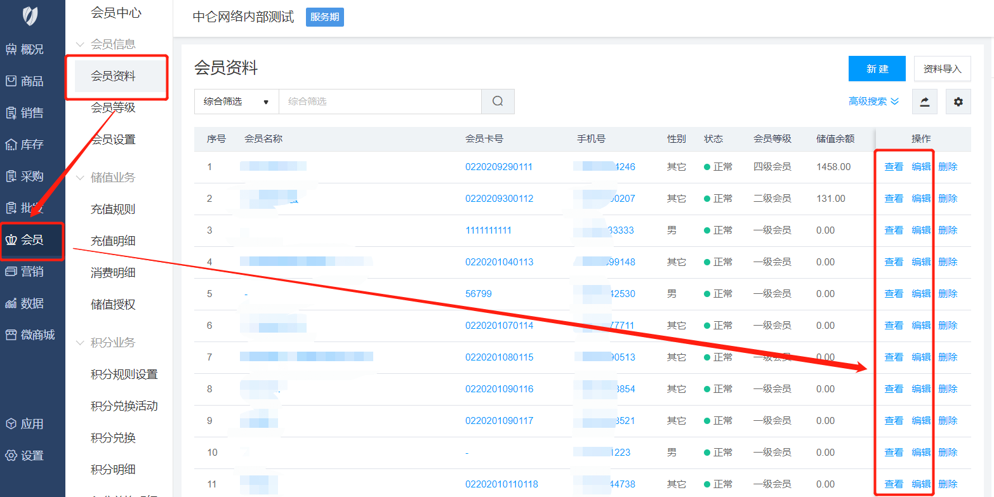Focus the 综合筛选 search input field
Image resolution: width=994 pixels, height=497 pixels.
pos(380,102)
